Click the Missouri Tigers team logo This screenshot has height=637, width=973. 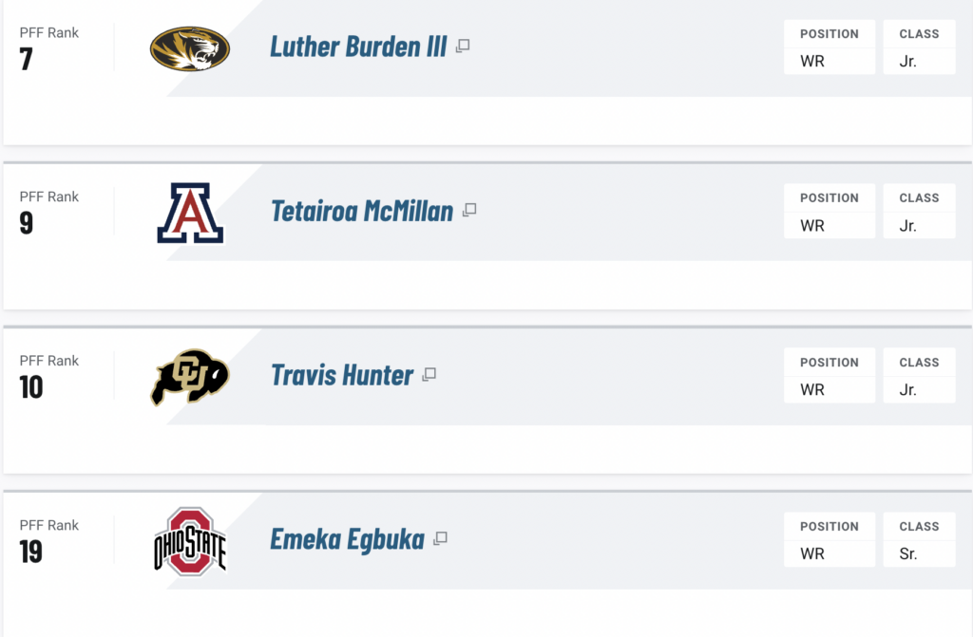coord(190,48)
